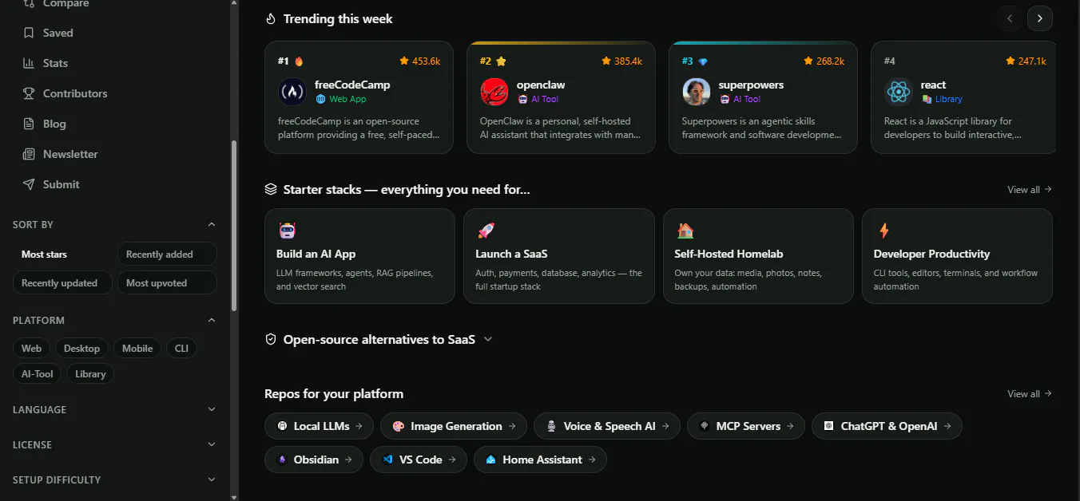
Task: Click the lightning icon on Developer Productivity
Action: click(883, 231)
